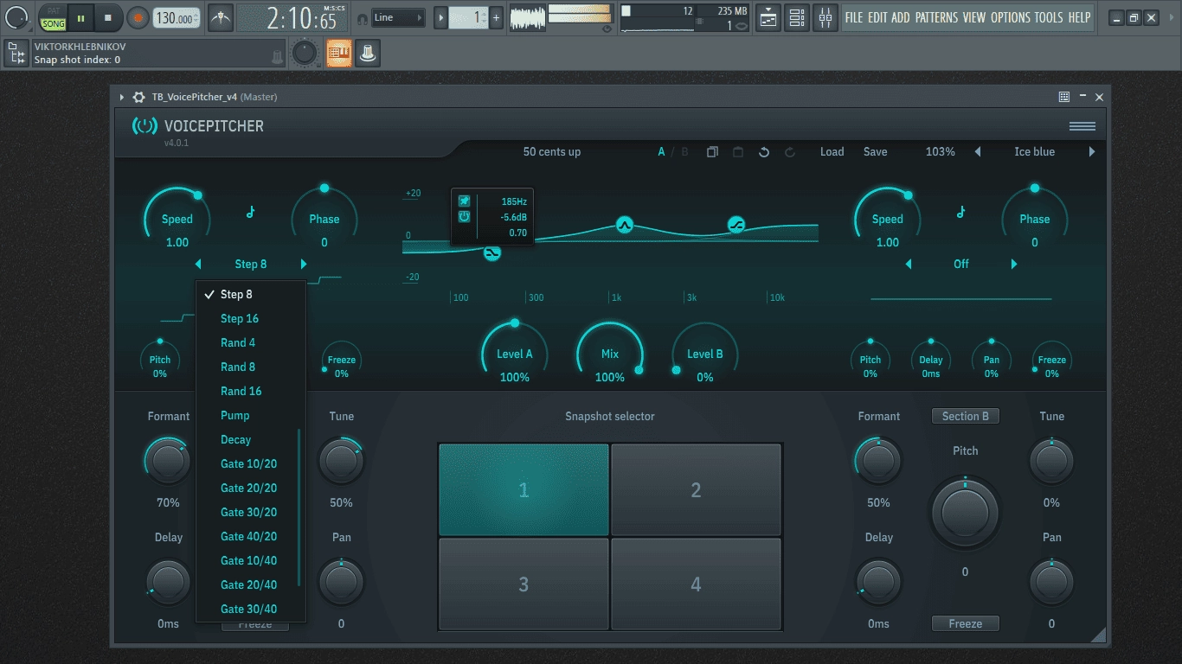Select the peak EQ band node
Screen dimensions: 1182x664
(x=625, y=226)
